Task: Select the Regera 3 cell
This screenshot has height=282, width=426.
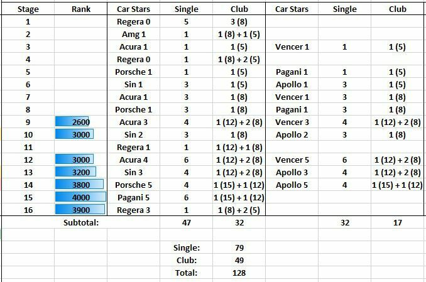Action: pos(133,210)
